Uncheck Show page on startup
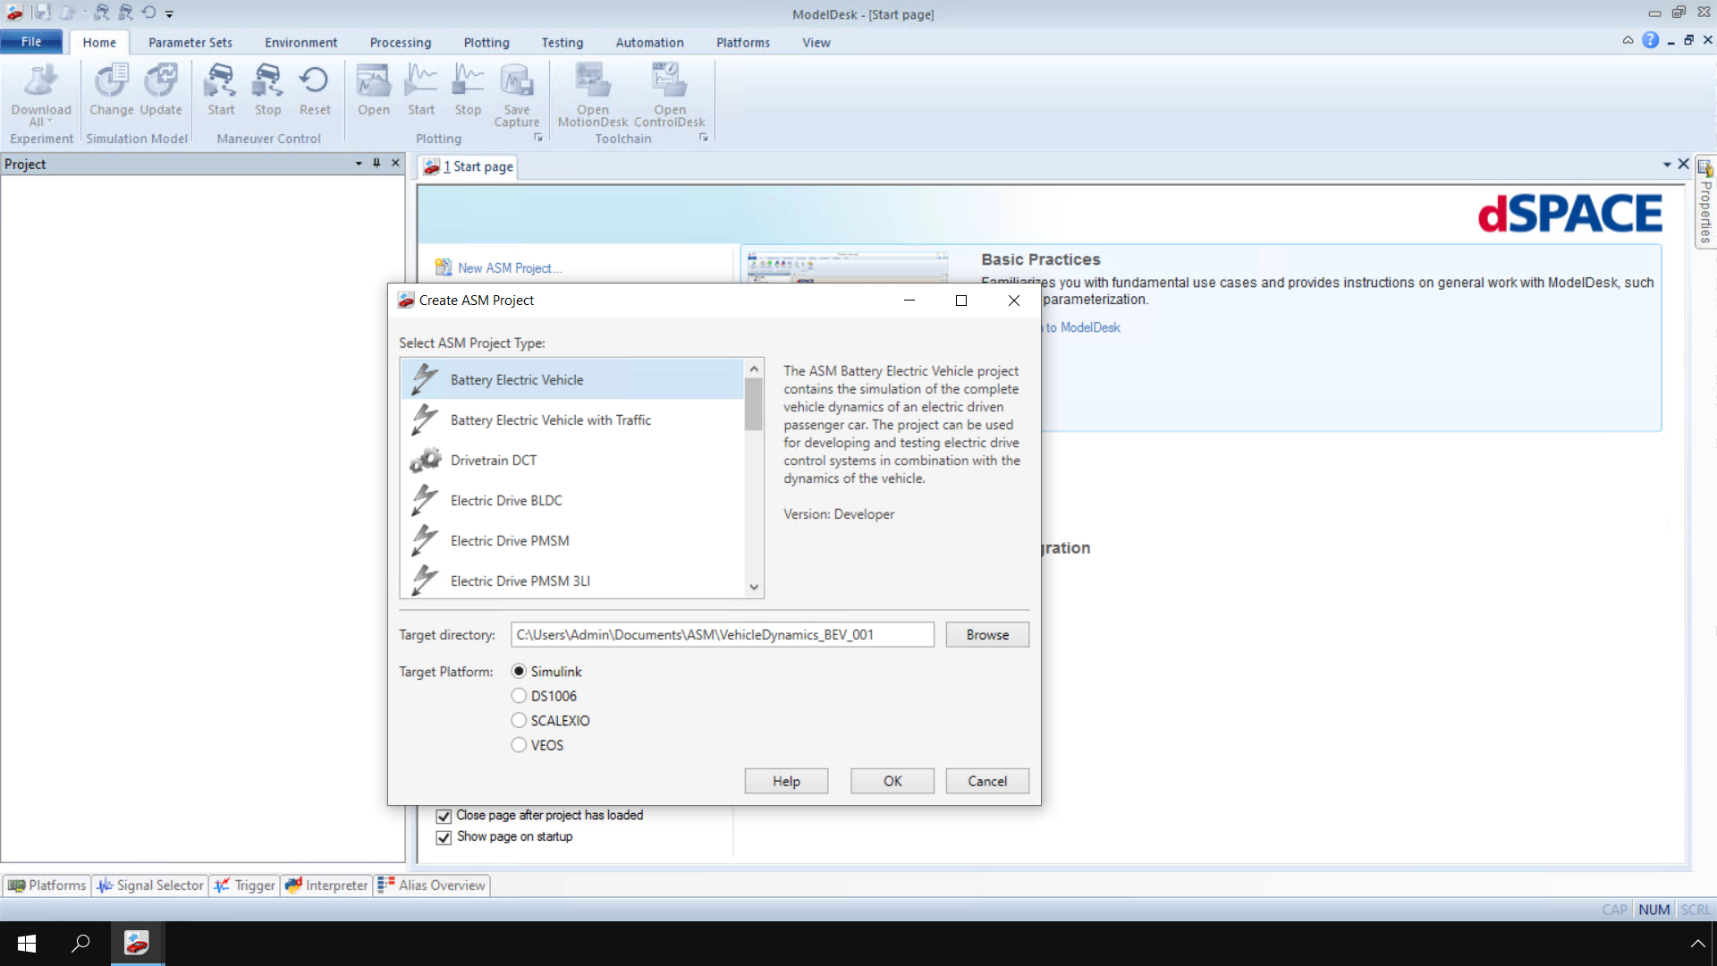This screenshot has height=966, width=1717. pos(444,837)
